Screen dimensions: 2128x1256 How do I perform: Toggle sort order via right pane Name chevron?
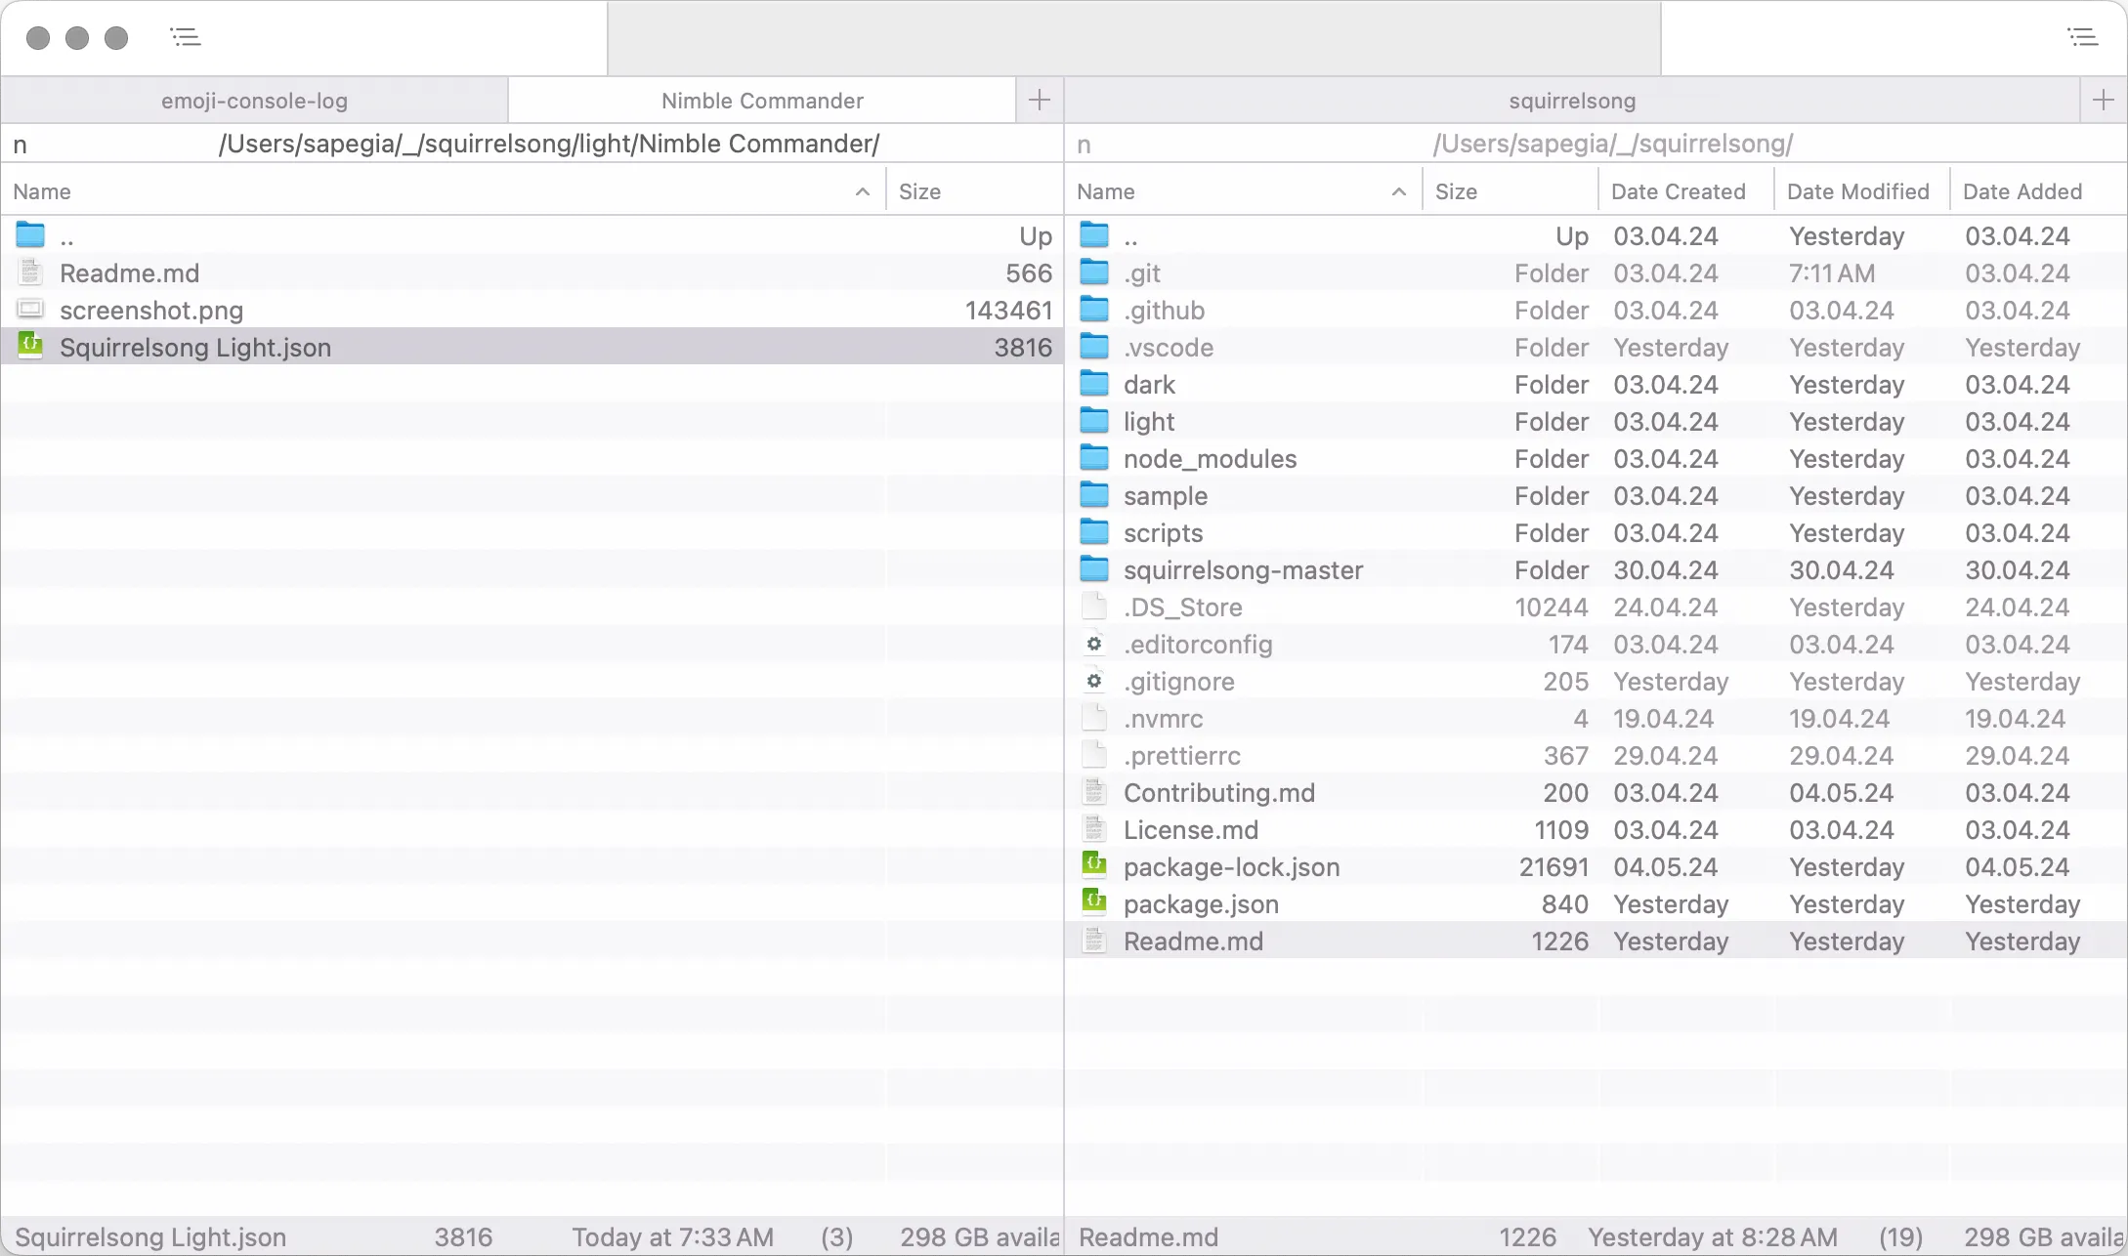[x=1399, y=190]
